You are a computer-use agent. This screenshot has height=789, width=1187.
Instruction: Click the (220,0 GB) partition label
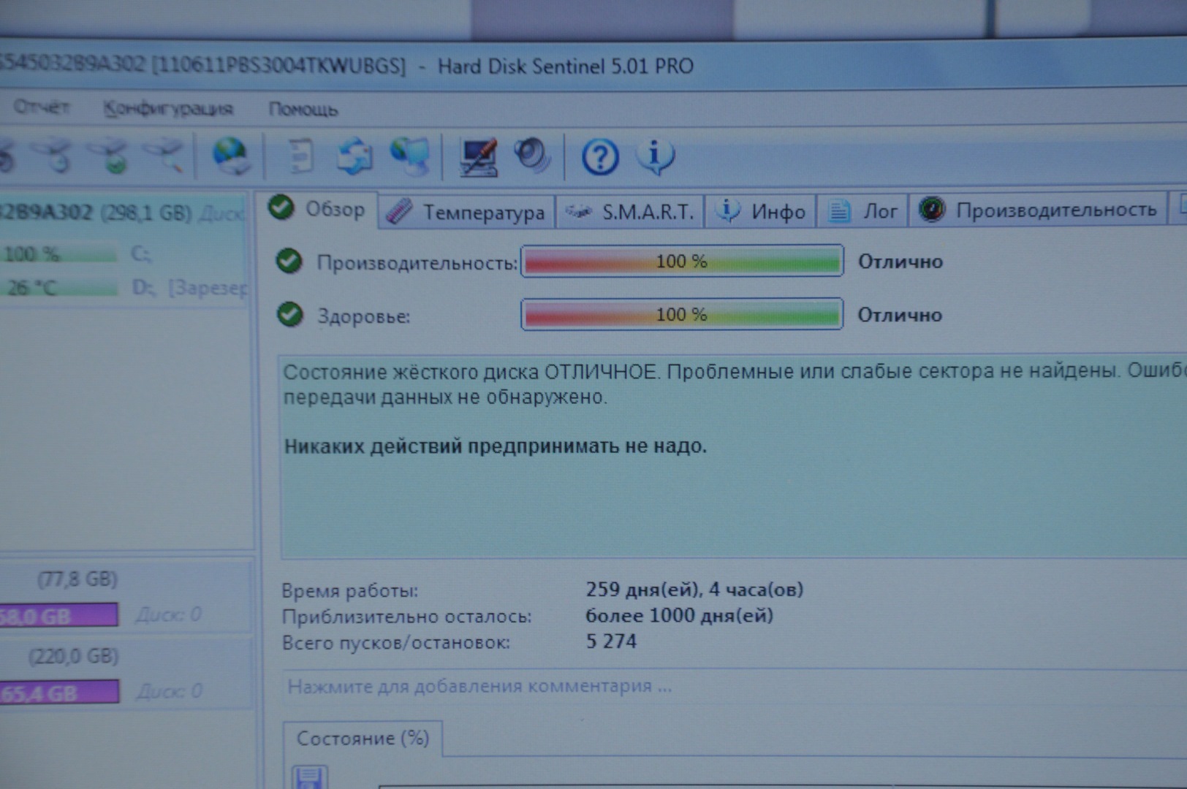click(73, 656)
